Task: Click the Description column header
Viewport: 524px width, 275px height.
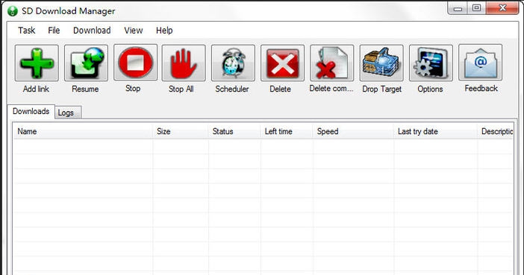Action: [496, 131]
